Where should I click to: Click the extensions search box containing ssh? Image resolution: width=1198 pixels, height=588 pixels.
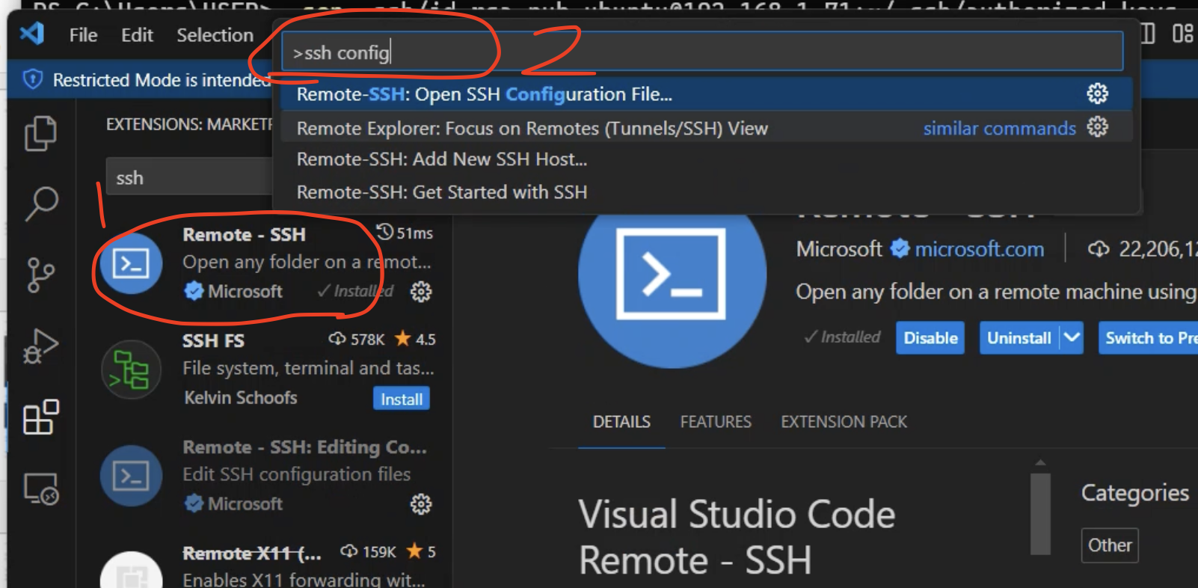190,177
